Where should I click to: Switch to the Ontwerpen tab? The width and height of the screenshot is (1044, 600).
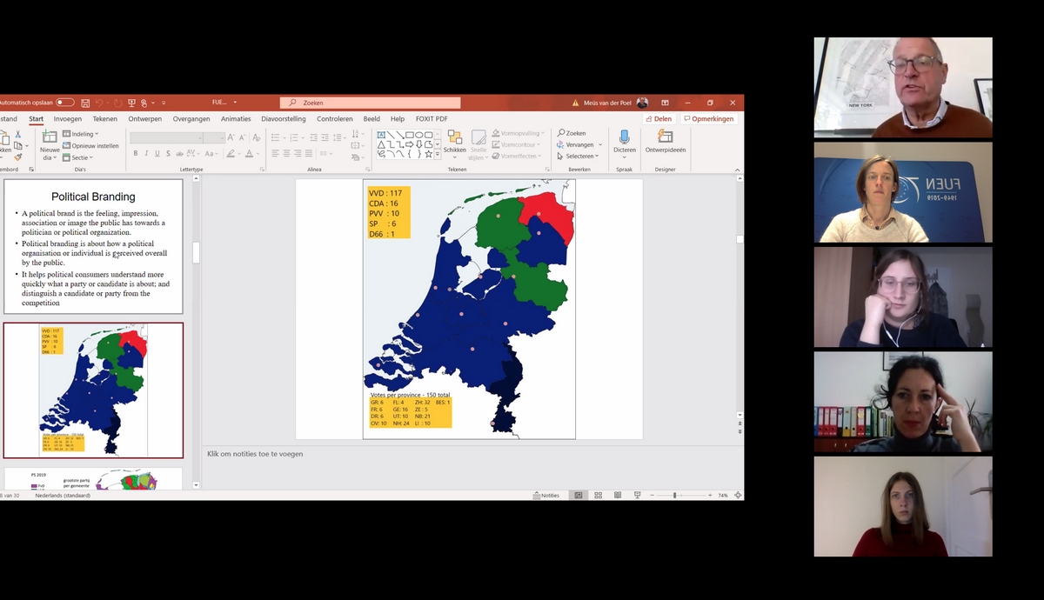coord(145,119)
